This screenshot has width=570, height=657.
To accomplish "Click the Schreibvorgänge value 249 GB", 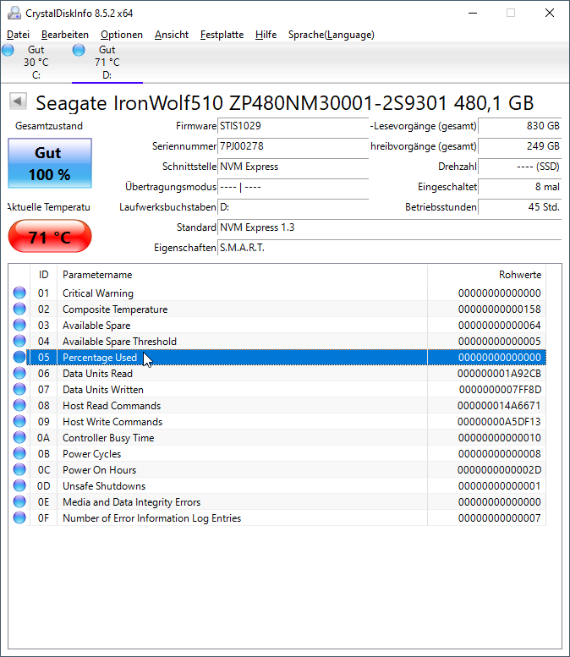I will point(520,146).
